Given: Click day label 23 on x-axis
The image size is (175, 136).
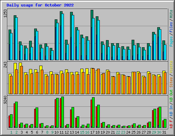Looking at the screenshot, I should (123, 132).
